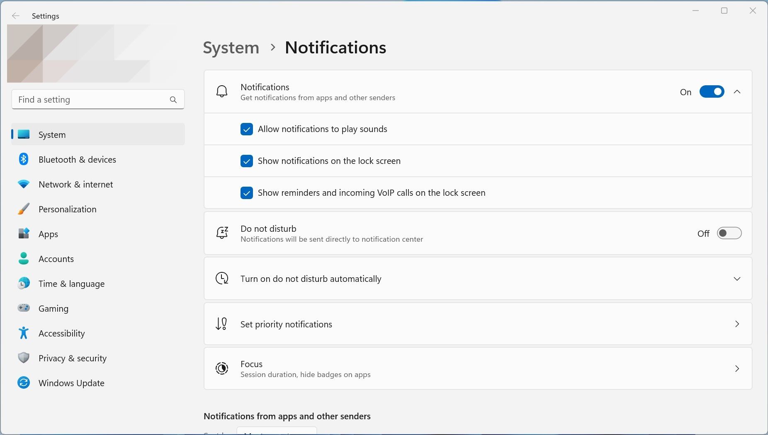Open Bluetooth & devices settings
Viewport: 768px width, 435px height.
(98, 159)
